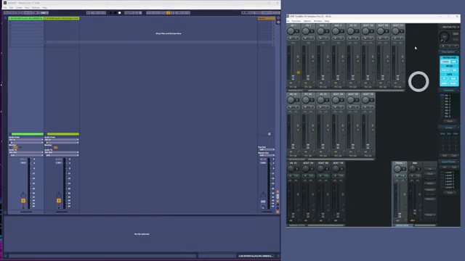Open Ableton's File menu
465x261 pixels.
click(x=5, y=7)
